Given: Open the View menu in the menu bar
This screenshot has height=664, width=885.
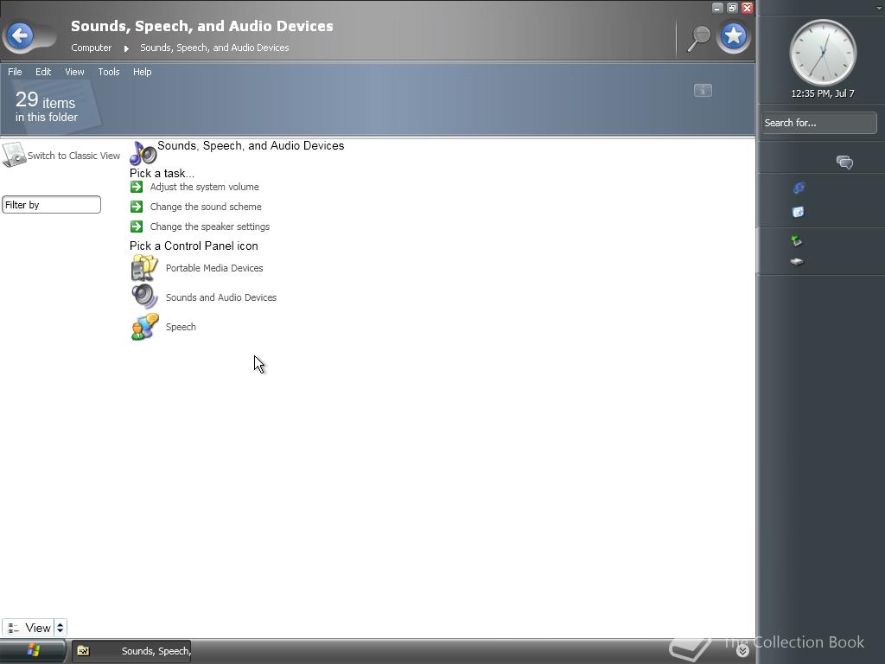Looking at the screenshot, I should click(74, 72).
